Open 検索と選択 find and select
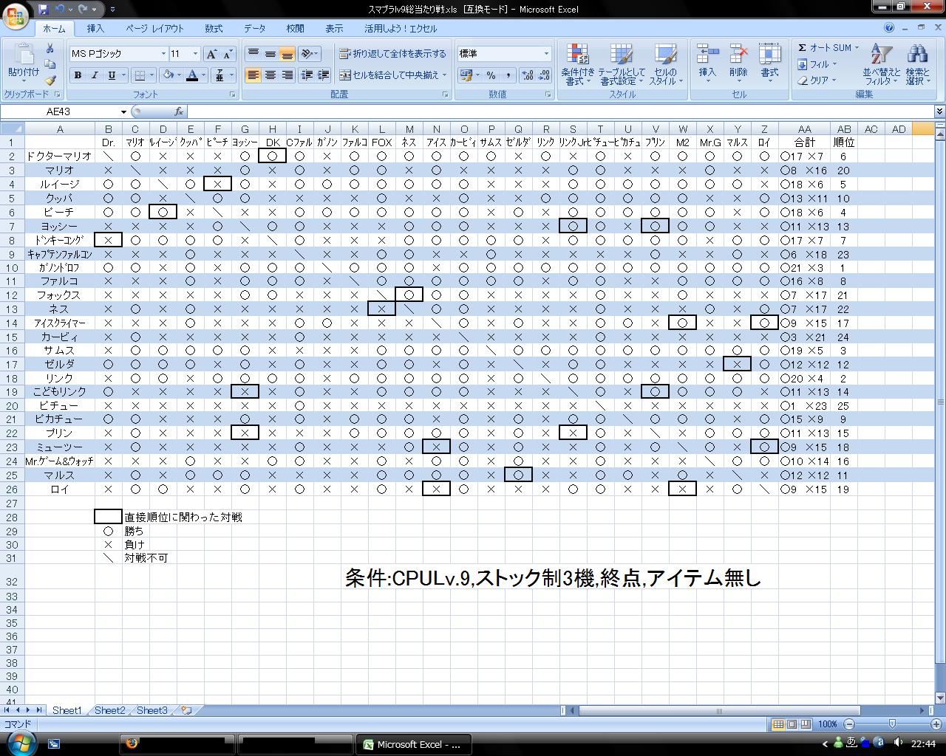Viewport: 946px width, 756px height. coord(917,64)
